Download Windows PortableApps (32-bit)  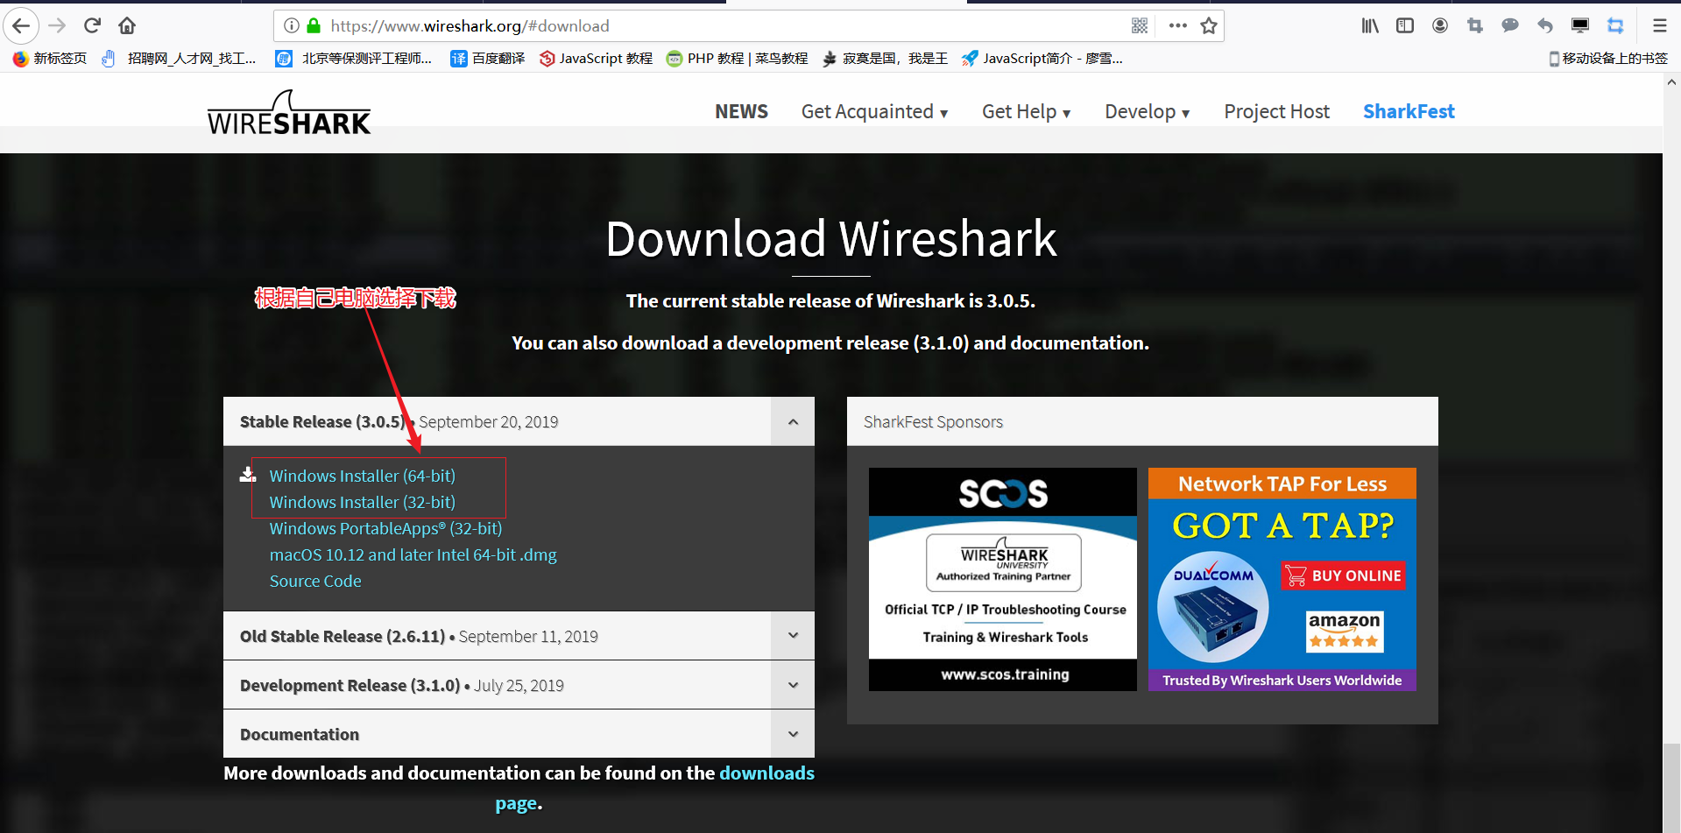385,528
